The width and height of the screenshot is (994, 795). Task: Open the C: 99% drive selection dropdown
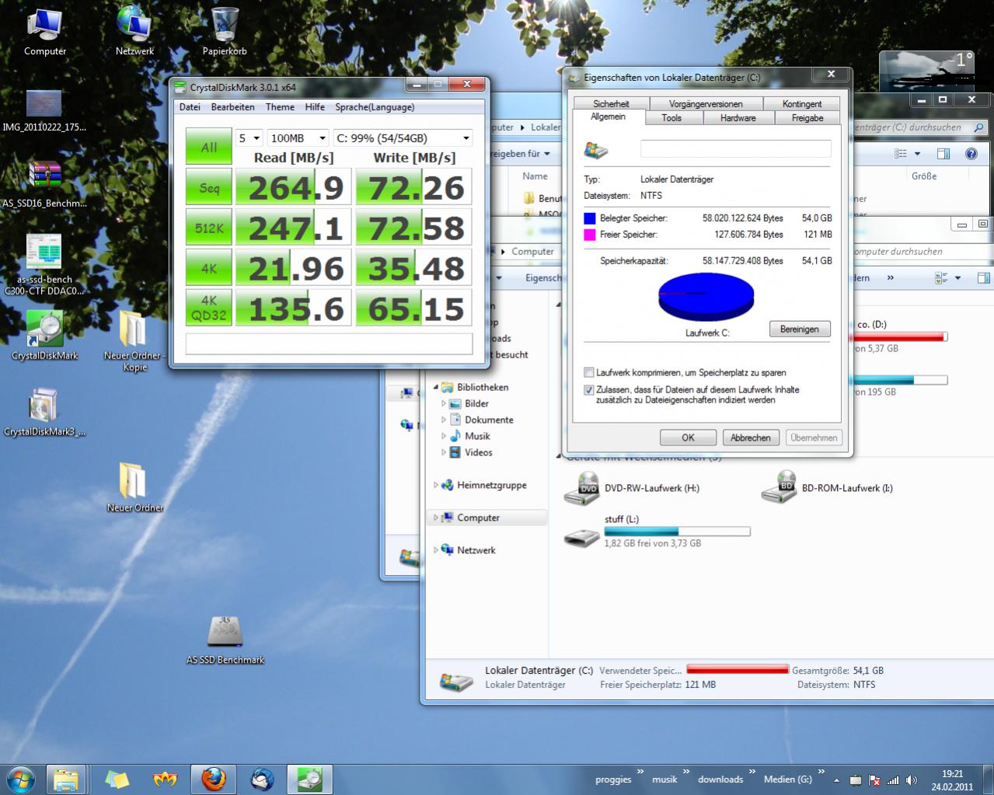coord(403,138)
